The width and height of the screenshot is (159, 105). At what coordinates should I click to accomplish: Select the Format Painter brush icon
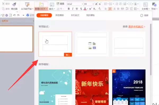click(x=14, y=4)
